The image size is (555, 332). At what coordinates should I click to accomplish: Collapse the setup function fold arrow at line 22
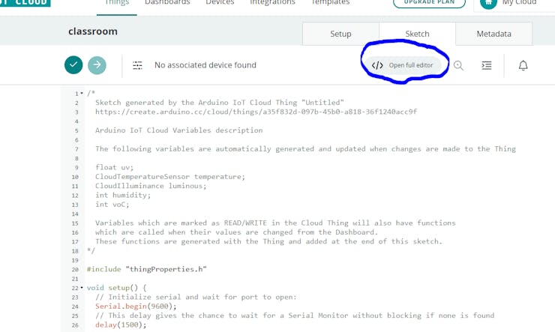pos(82,288)
